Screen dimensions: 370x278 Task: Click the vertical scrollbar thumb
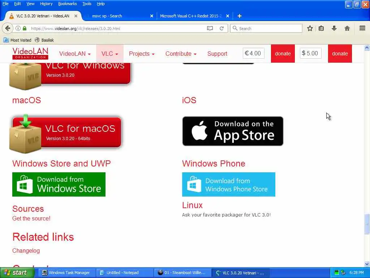pyautogui.click(x=367, y=224)
